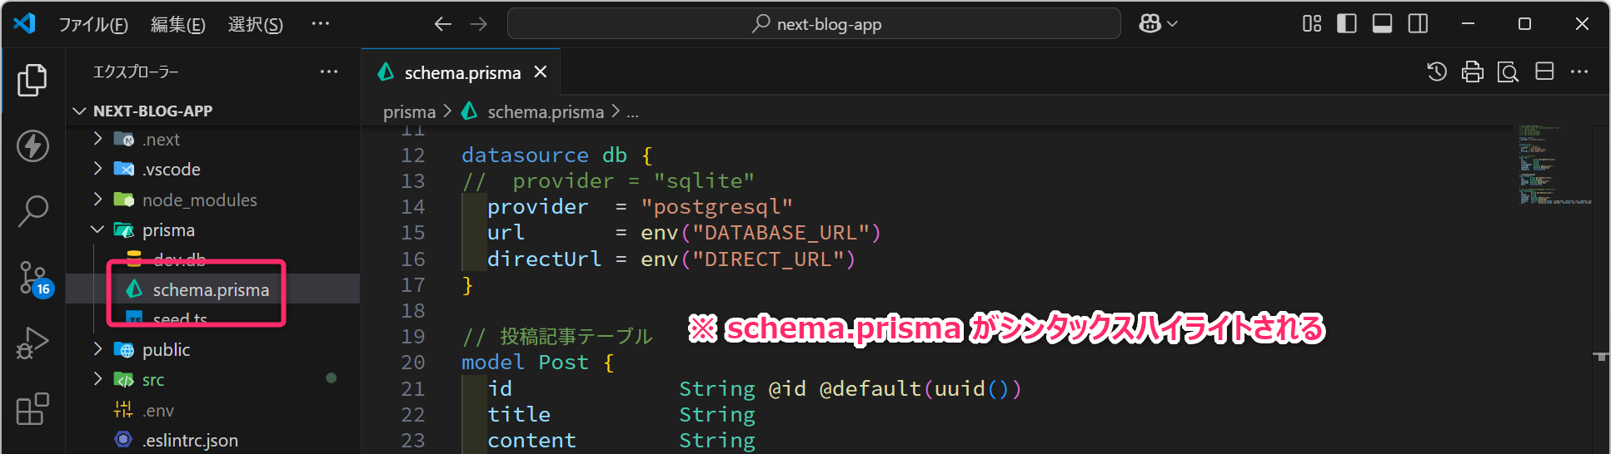Select the .eslintrc.json file

[x=189, y=441]
